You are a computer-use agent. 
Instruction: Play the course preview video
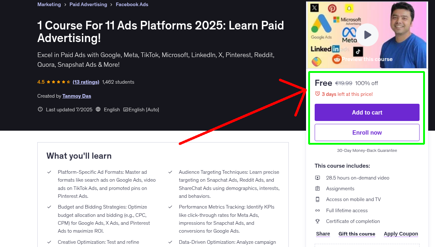[x=367, y=35]
